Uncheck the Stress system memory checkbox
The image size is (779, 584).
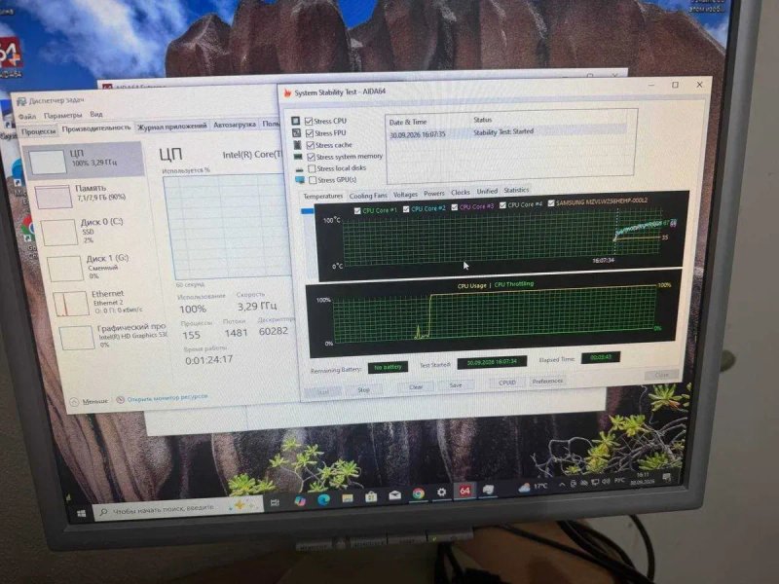311,157
